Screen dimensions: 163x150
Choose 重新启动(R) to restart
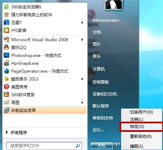click(x=142, y=136)
